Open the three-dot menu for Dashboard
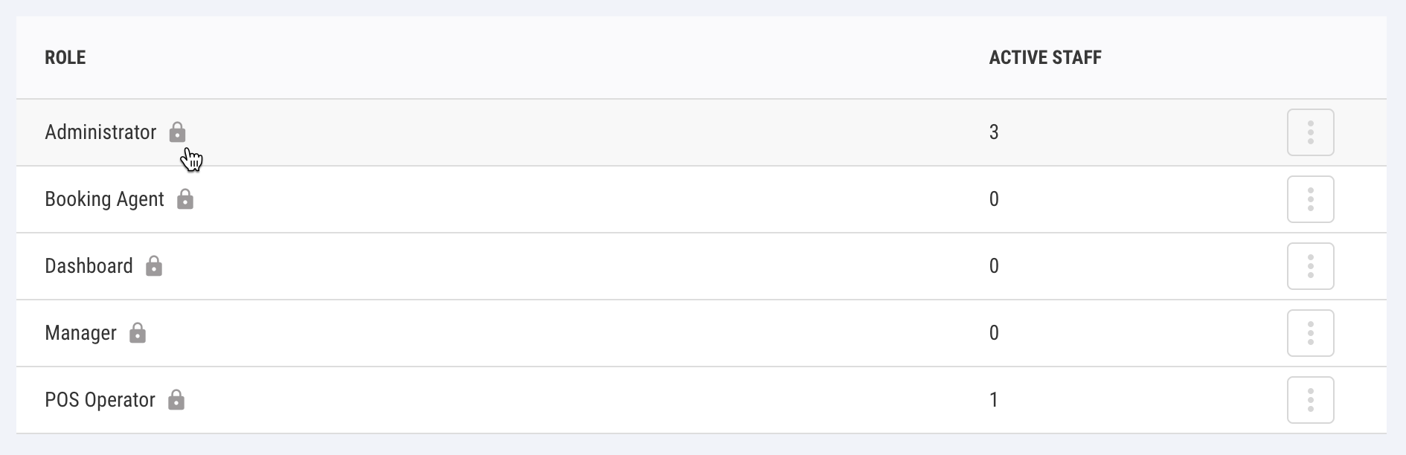 click(1311, 266)
